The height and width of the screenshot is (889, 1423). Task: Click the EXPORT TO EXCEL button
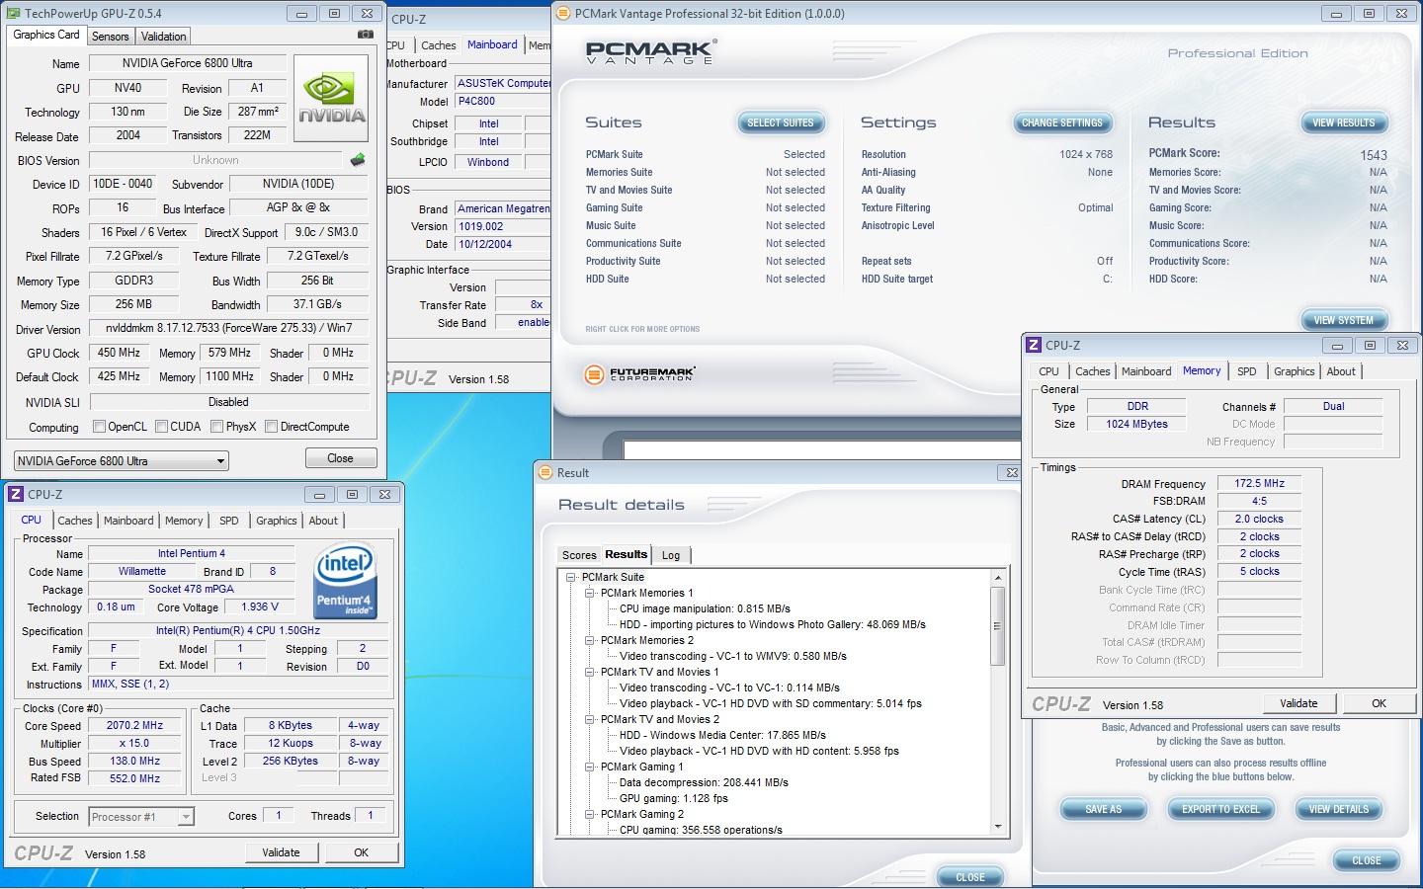pyautogui.click(x=1221, y=809)
